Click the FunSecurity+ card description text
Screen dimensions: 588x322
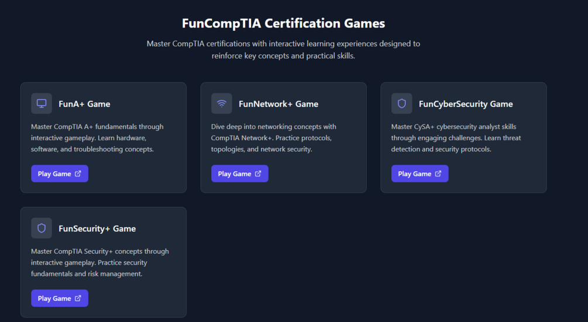click(99, 262)
